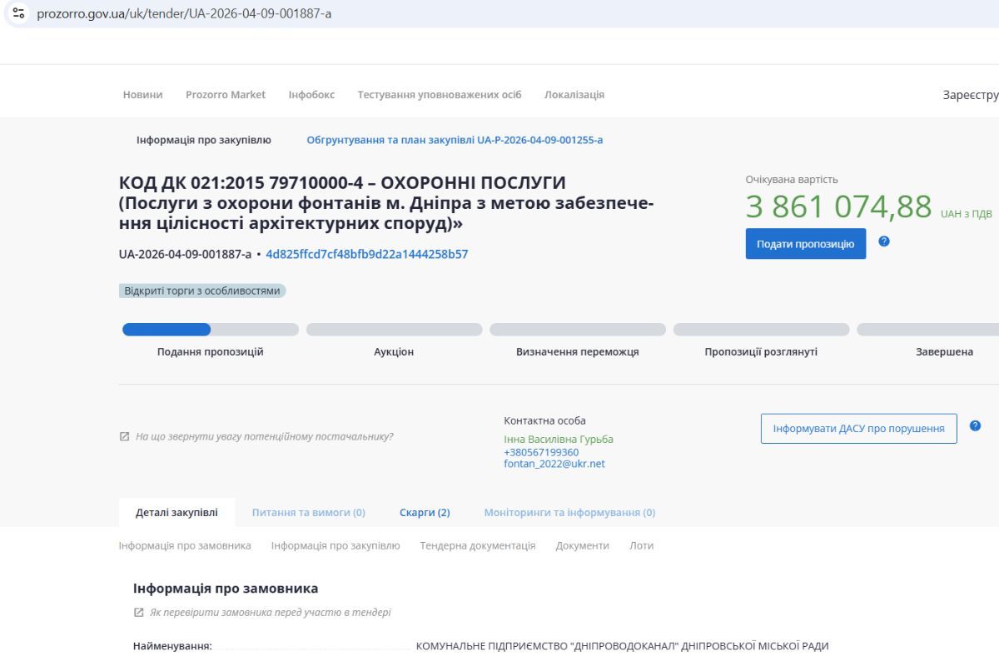Select the Моніторинги та інформування tab
Screen dimensions: 999x666
tap(568, 513)
